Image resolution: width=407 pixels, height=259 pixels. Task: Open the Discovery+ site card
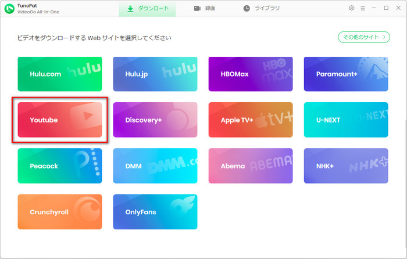pos(155,120)
